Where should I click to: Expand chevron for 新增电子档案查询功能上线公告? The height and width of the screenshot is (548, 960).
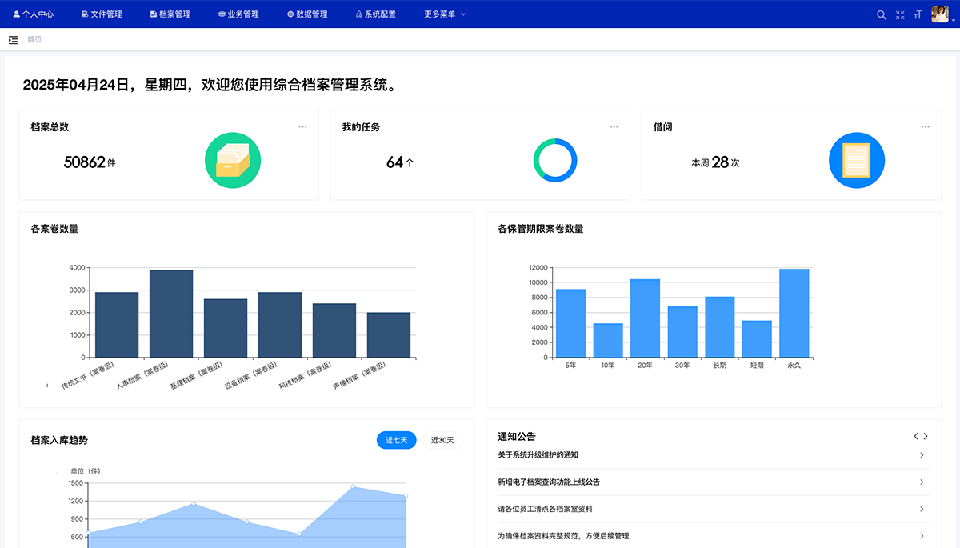pyautogui.click(x=922, y=482)
